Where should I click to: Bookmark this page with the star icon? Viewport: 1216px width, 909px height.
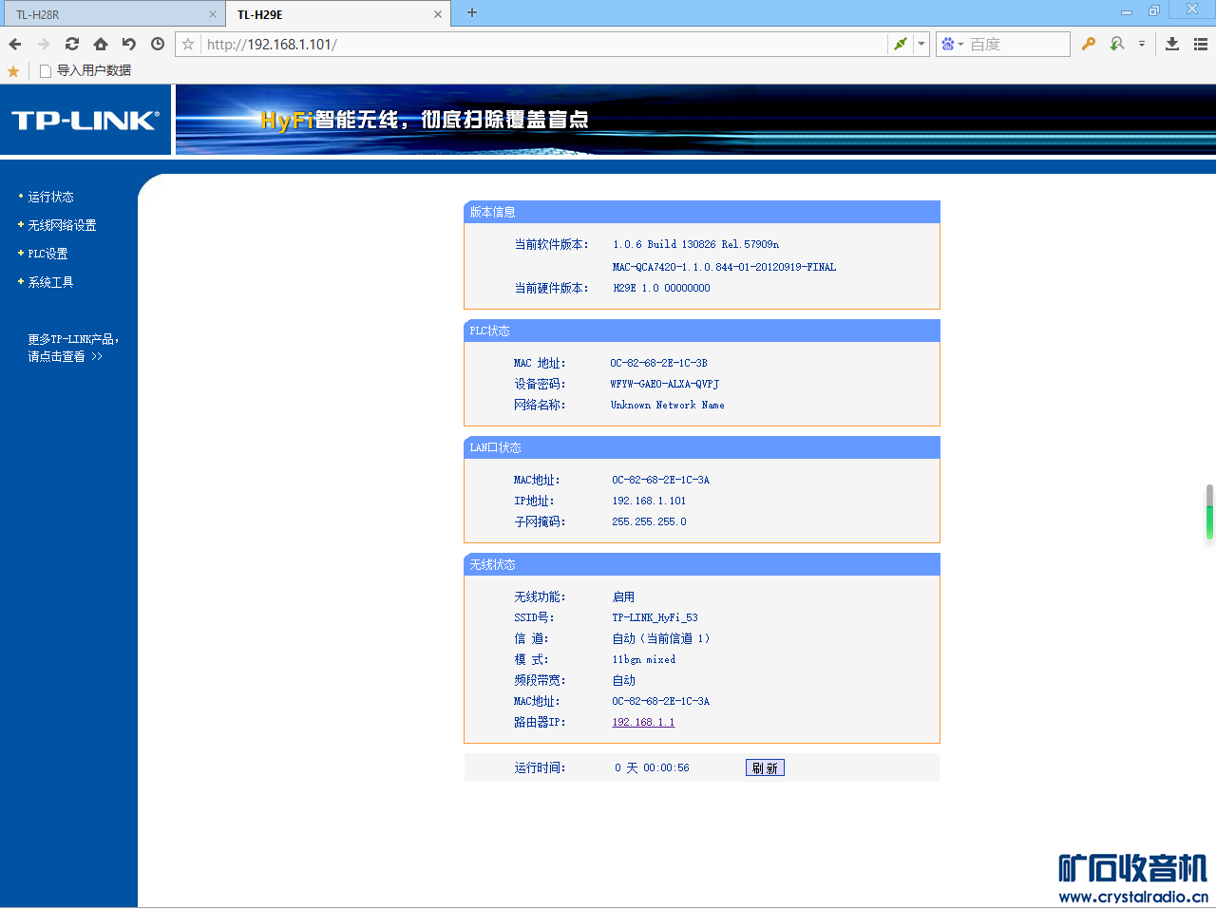coord(188,44)
